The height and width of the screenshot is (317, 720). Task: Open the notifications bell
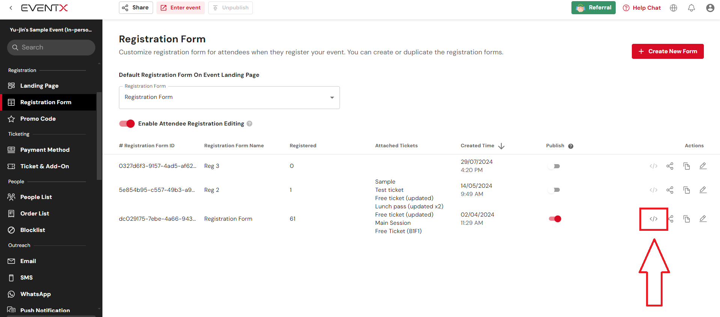point(691,8)
